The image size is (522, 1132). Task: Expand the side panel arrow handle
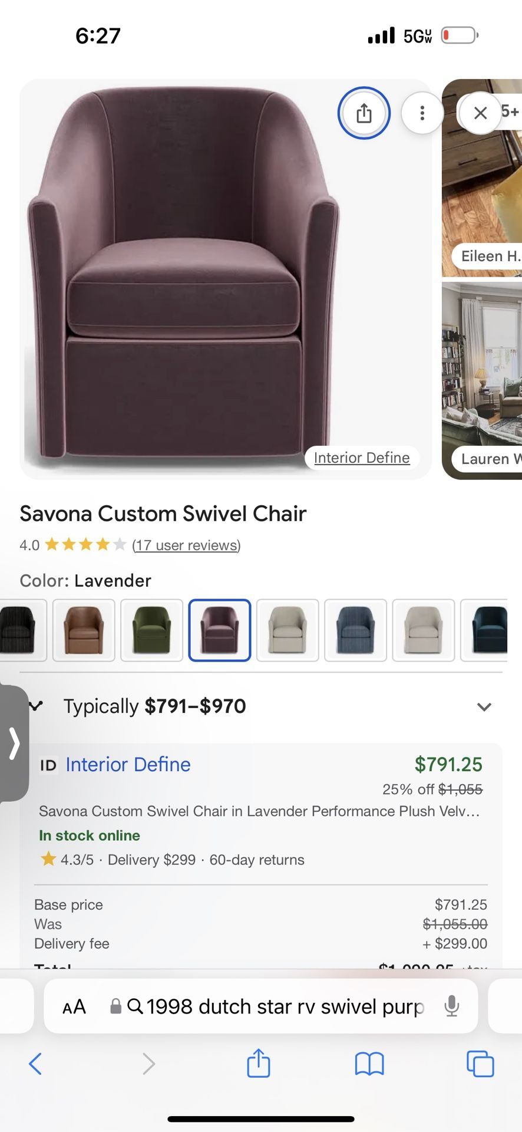[14, 743]
